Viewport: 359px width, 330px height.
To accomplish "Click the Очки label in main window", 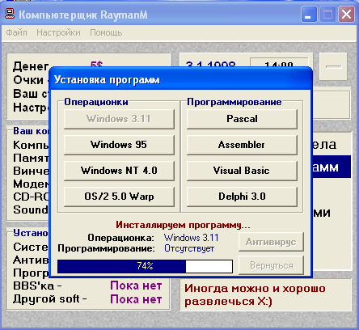I will click(x=28, y=80).
